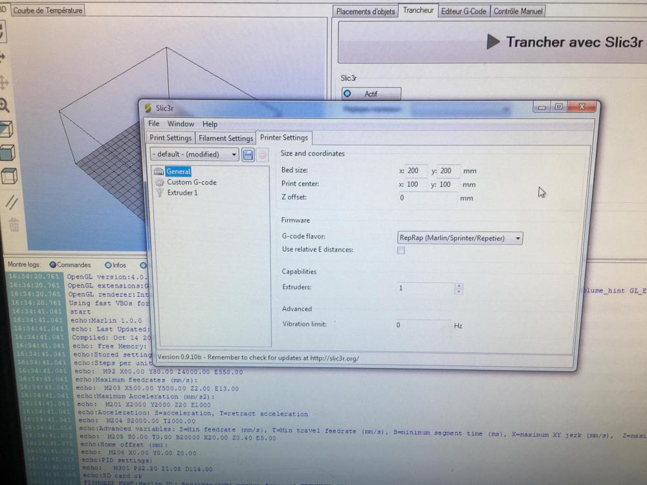The height and width of the screenshot is (485, 647).
Task: Click the play arrow beside Trancher avec Slic3r
Action: click(x=493, y=41)
